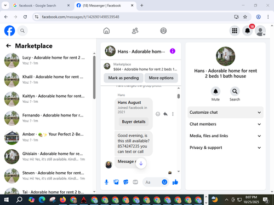Search in the conversation from the side panel
Image resolution: width=274 pixels, height=205 pixels.
pos(235,91)
